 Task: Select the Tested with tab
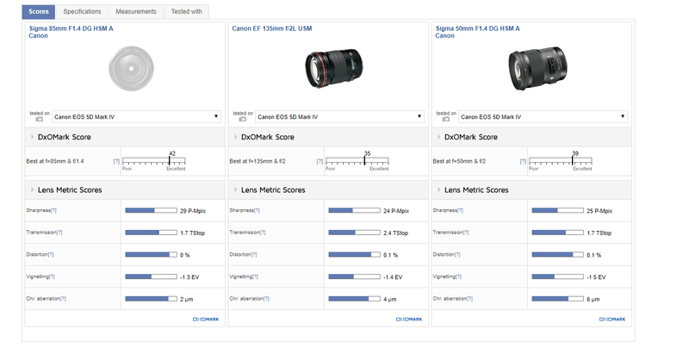point(186,12)
